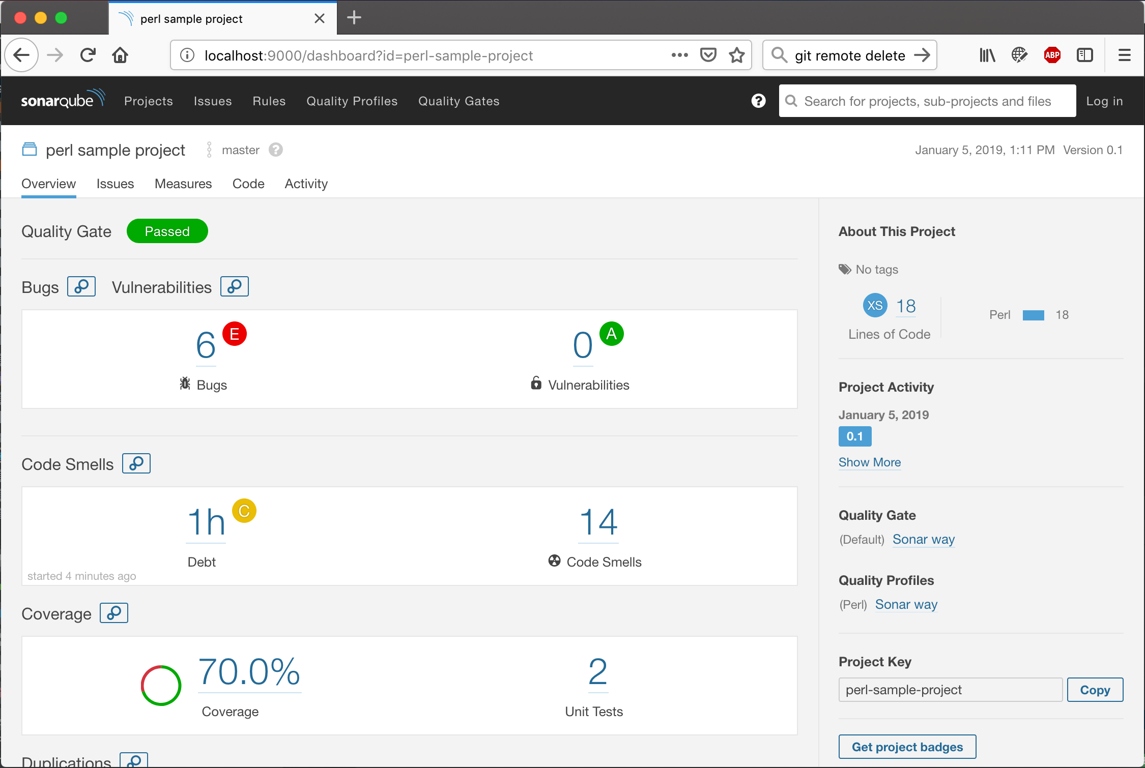Image resolution: width=1145 pixels, height=768 pixels.
Task: Click the Bugs history link icon
Action: point(81,286)
